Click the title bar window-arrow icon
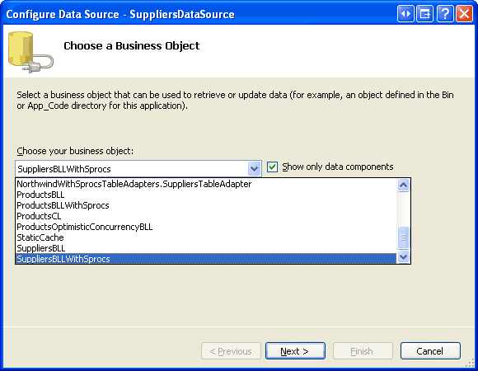 [425, 14]
